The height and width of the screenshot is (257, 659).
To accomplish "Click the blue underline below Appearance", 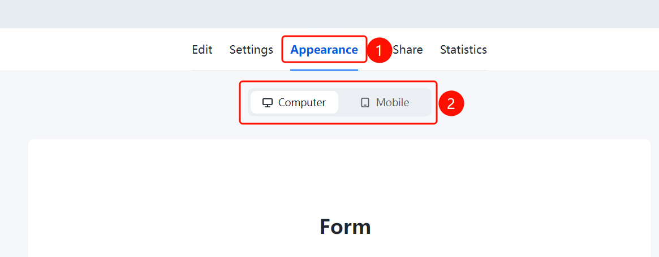I will click(324, 69).
